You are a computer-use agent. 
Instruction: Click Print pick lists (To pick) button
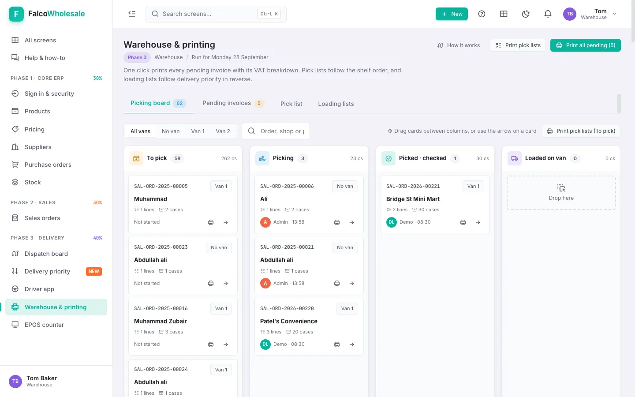coord(581,131)
